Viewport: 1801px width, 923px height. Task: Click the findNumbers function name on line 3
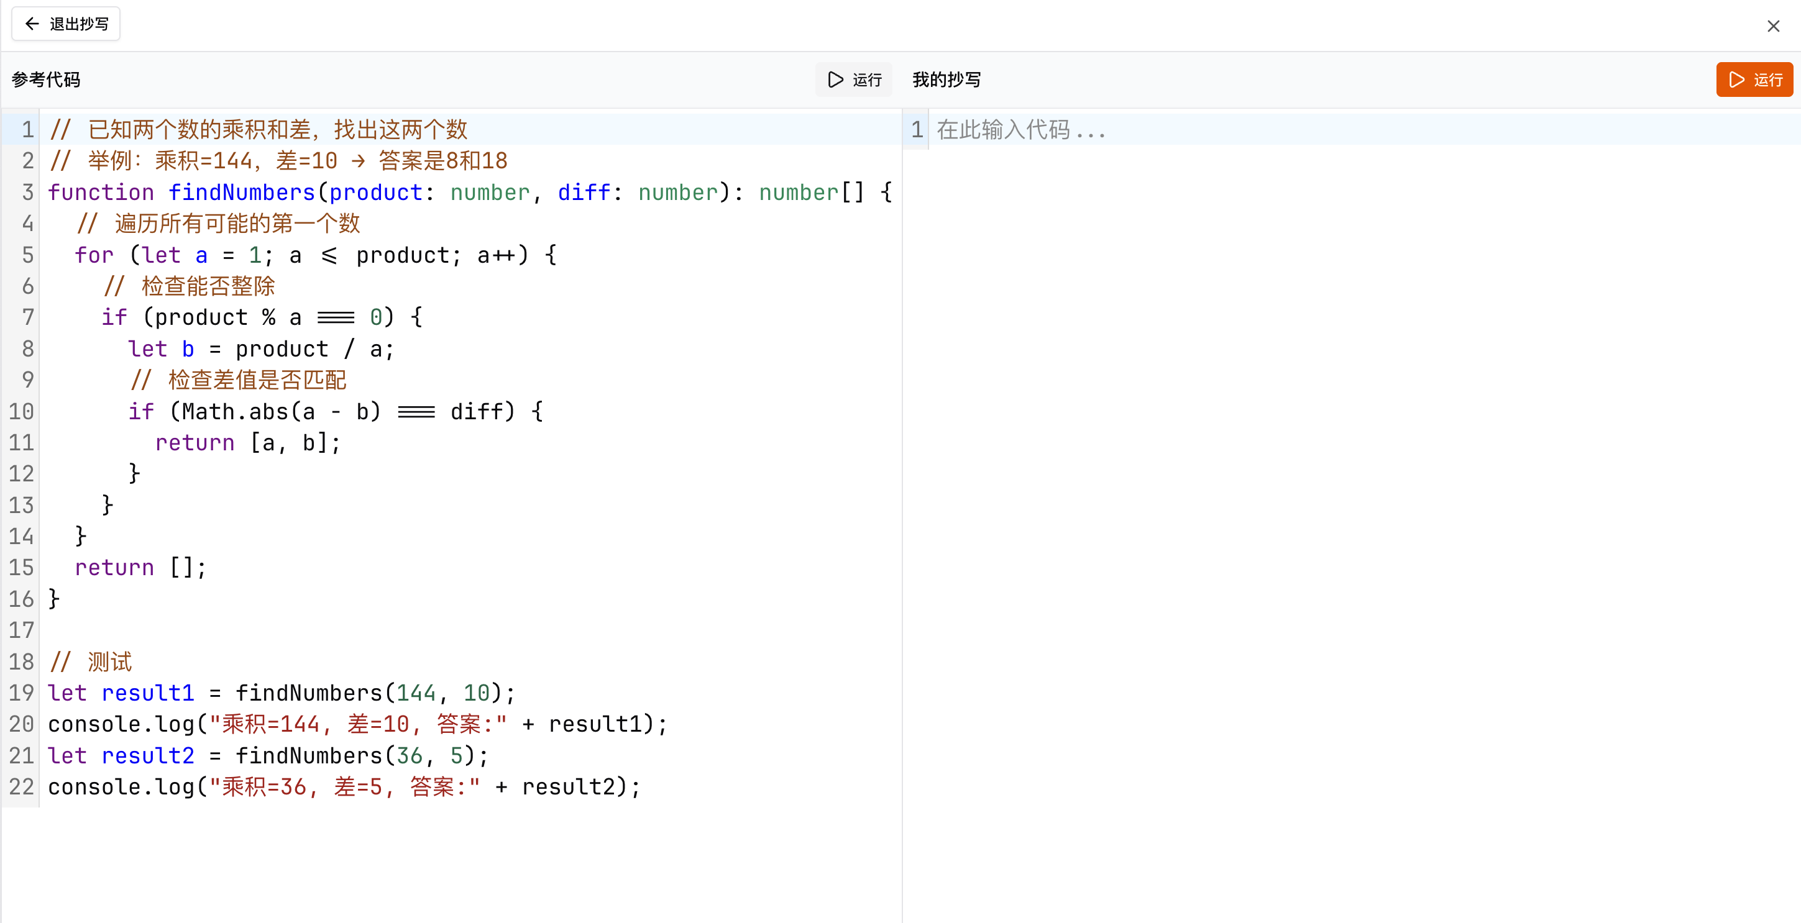(x=241, y=192)
